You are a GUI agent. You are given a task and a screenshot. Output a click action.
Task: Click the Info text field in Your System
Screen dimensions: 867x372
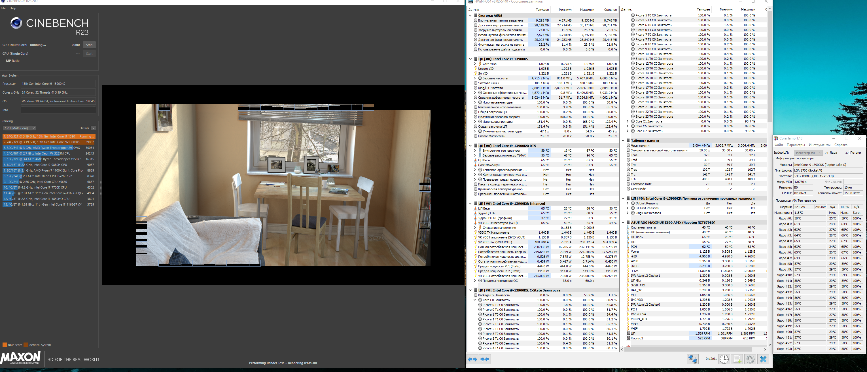(x=58, y=110)
